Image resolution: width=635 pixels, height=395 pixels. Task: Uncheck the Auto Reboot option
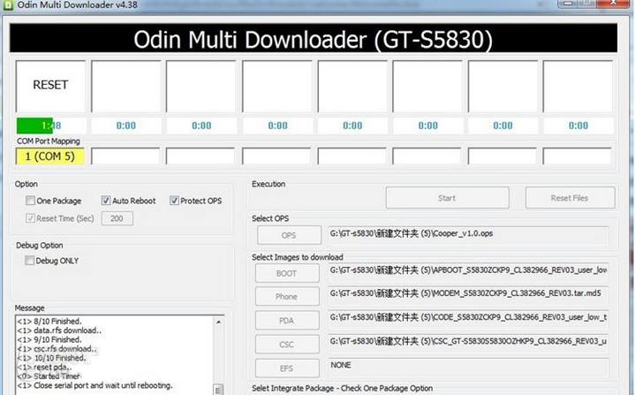(x=105, y=201)
